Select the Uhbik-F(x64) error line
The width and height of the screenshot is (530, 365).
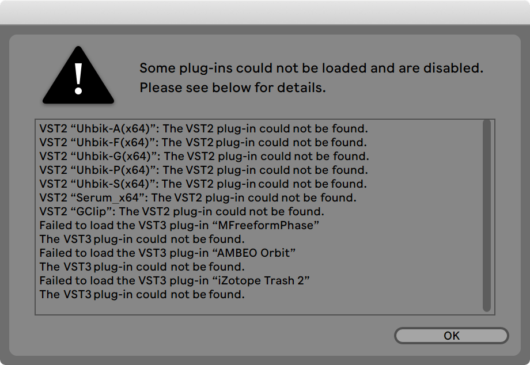pos(203,142)
